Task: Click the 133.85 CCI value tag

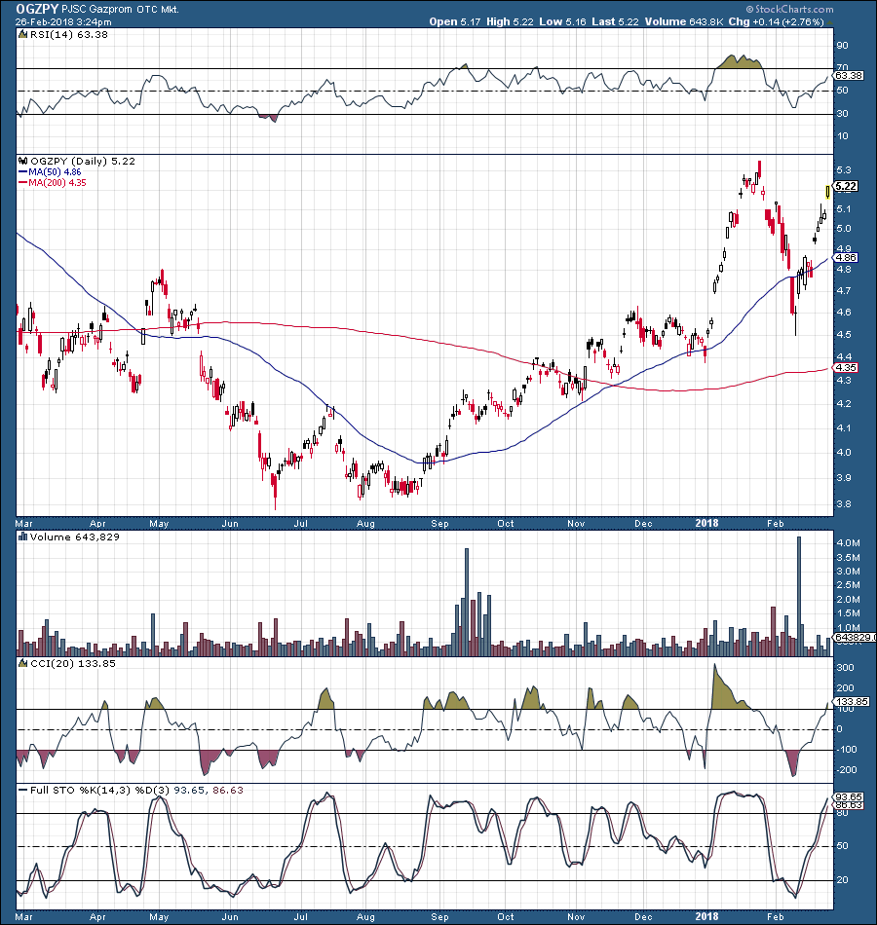Action: tap(852, 701)
